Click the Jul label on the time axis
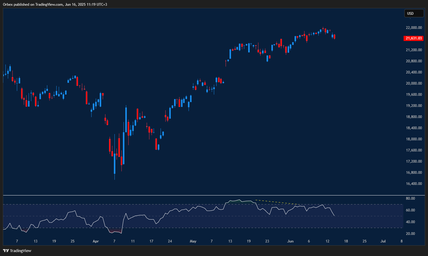 coord(383,241)
